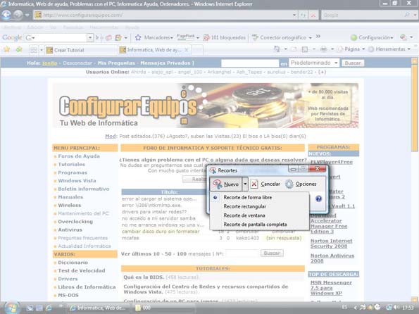
Task: Click the blue help question mark icon
Action: (318, 199)
